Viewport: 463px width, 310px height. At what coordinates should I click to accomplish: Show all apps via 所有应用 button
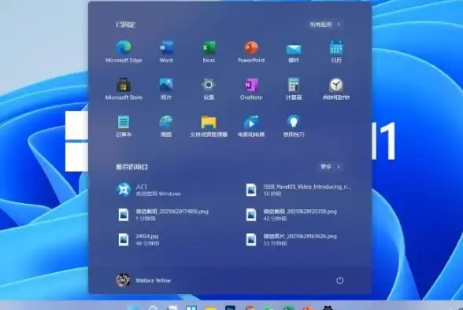[x=325, y=24]
